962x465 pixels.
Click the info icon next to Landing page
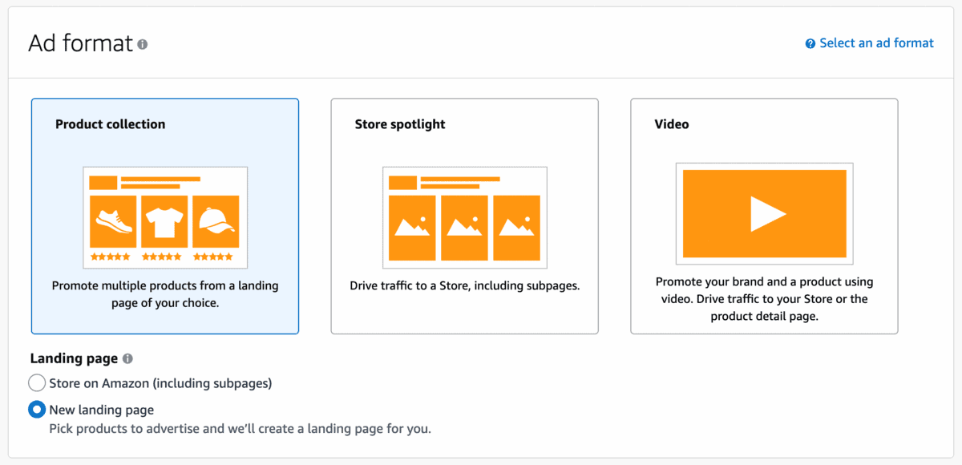[127, 359]
